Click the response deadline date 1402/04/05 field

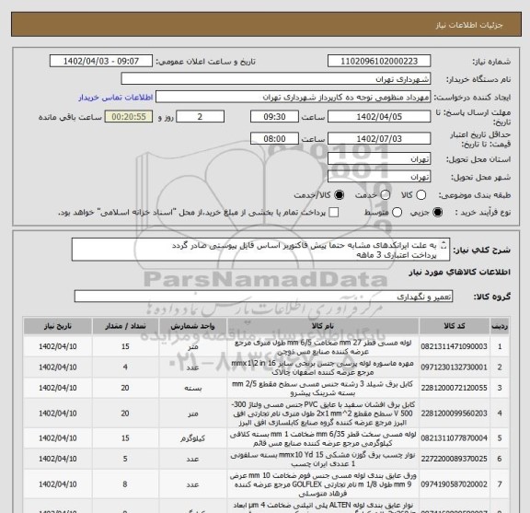[x=379, y=117]
